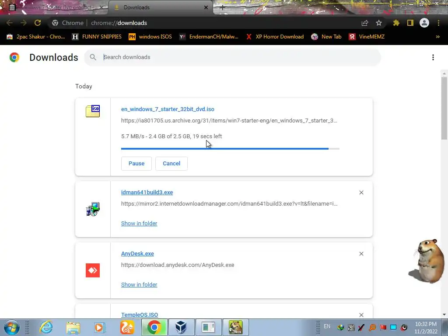This screenshot has width=448, height=336.
Task: Click the search magnifier icon
Action: 93,57
